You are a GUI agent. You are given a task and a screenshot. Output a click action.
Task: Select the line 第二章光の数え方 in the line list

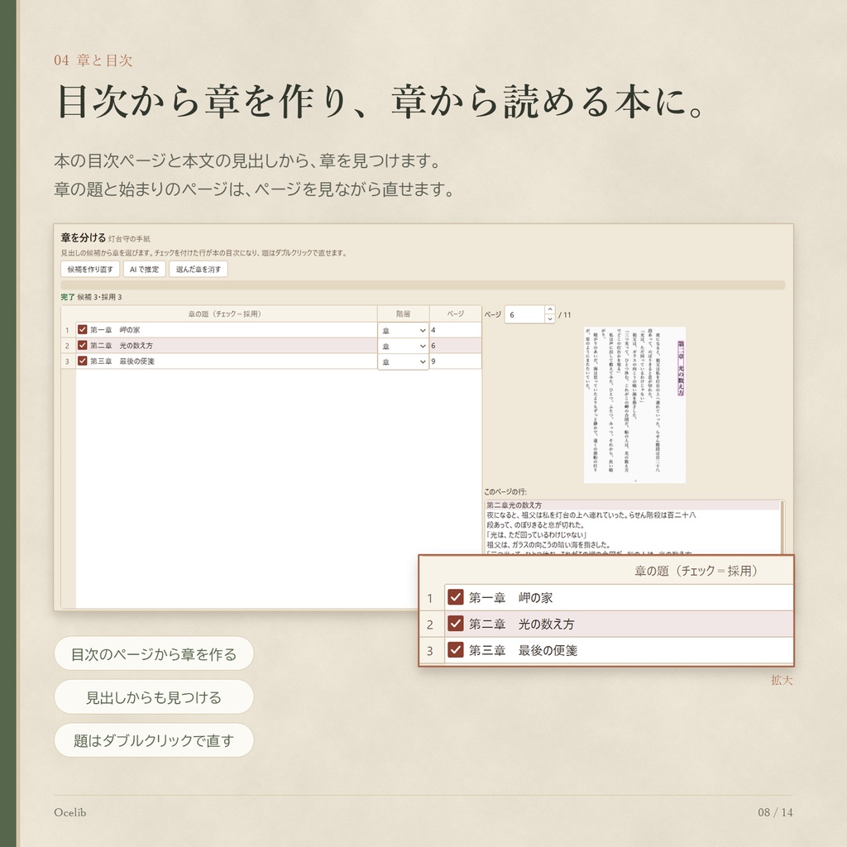pos(632,505)
